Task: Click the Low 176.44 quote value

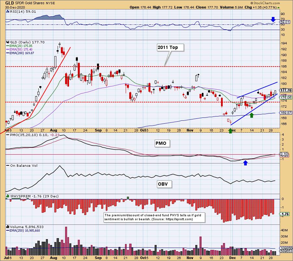Action: (x=184, y=7)
